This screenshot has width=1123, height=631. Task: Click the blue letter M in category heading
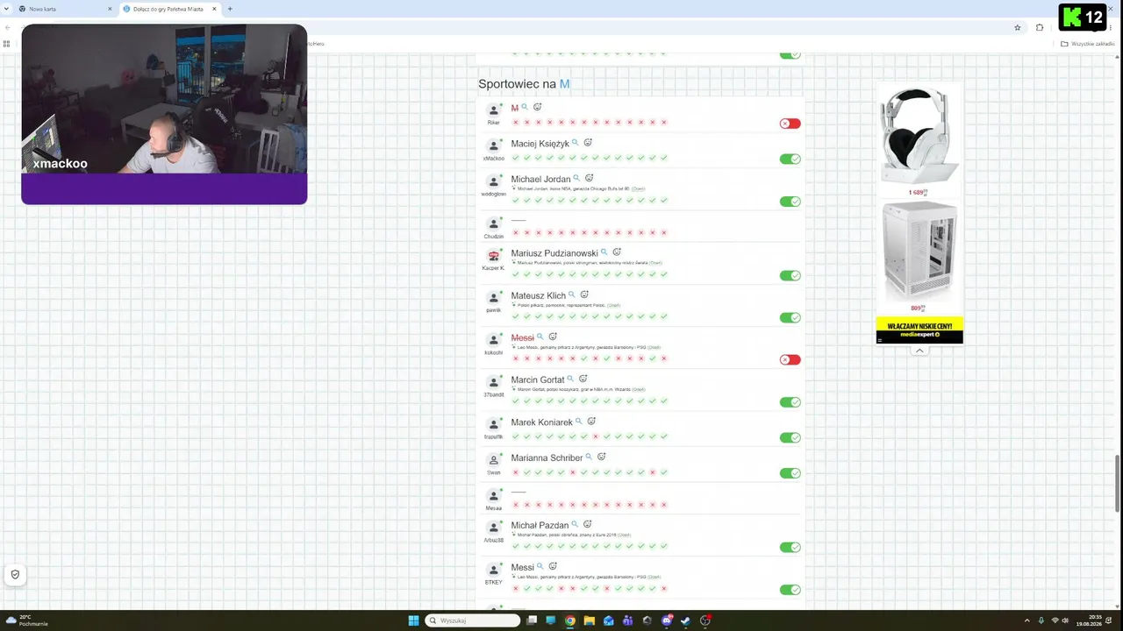point(565,84)
